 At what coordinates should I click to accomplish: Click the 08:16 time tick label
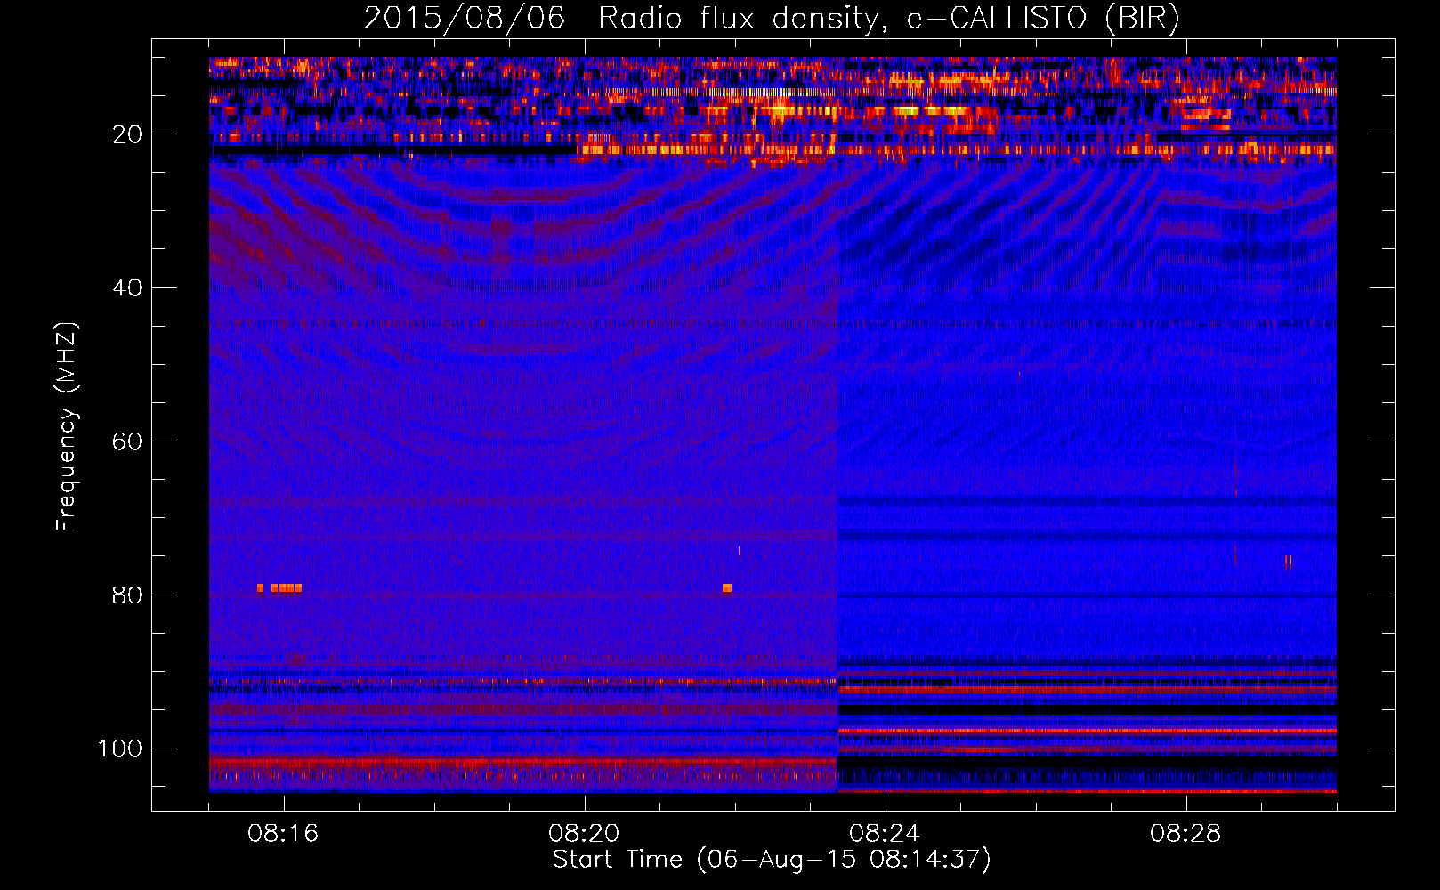click(283, 834)
